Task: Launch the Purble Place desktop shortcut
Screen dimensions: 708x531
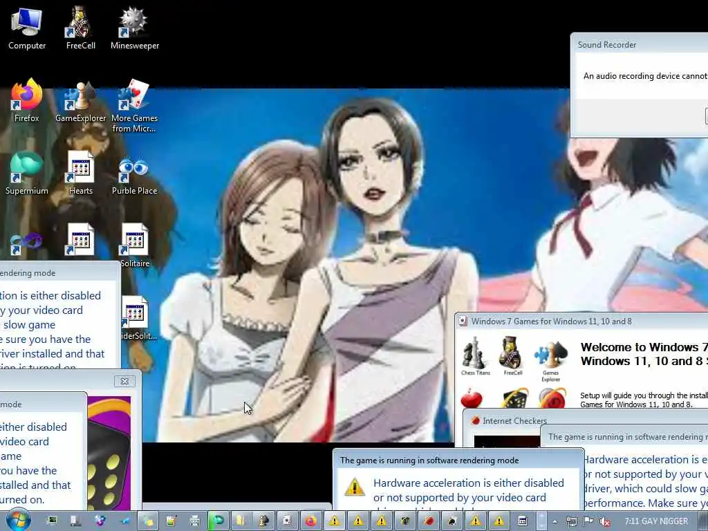Action: pos(135,174)
